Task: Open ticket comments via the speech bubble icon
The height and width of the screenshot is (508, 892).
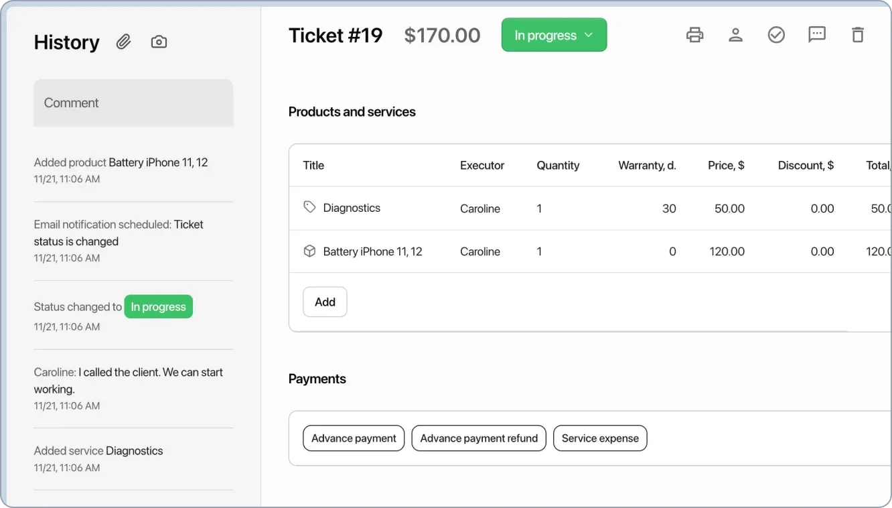Action: click(x=816, y=35)
